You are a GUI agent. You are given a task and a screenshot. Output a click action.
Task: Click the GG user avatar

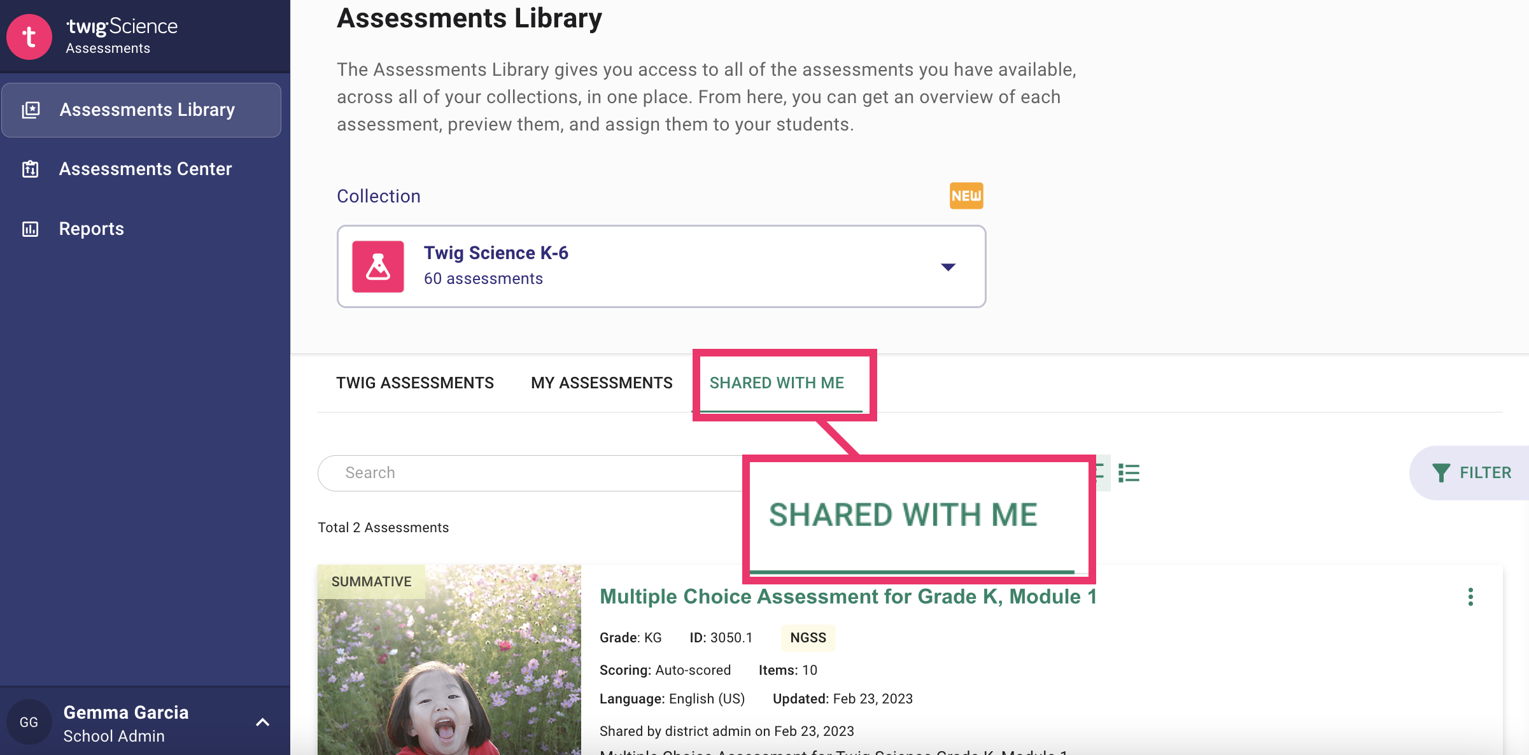pos(29,722)
